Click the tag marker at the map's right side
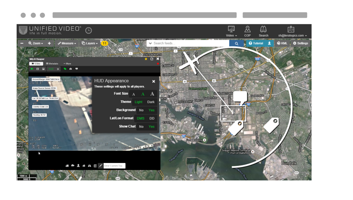 tap(271, 125)
